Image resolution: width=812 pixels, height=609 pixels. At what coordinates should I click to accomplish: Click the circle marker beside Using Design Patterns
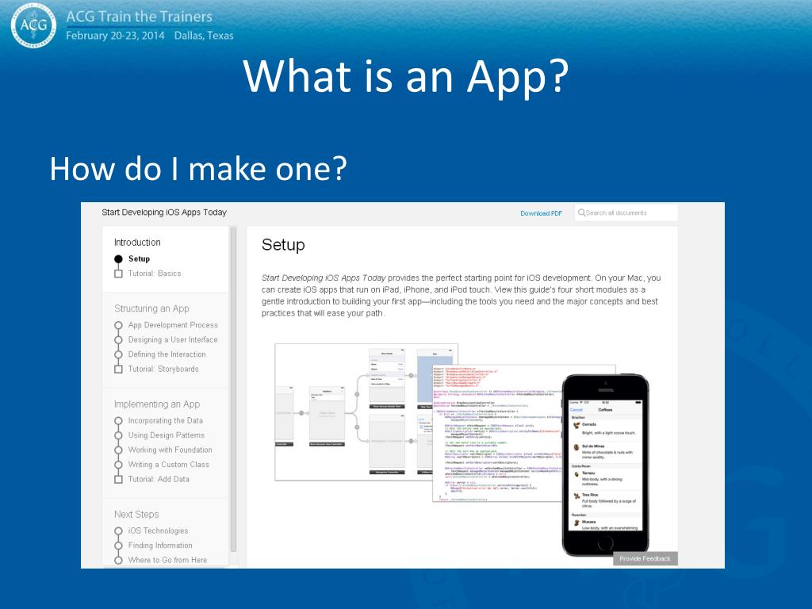pos(119,435)
